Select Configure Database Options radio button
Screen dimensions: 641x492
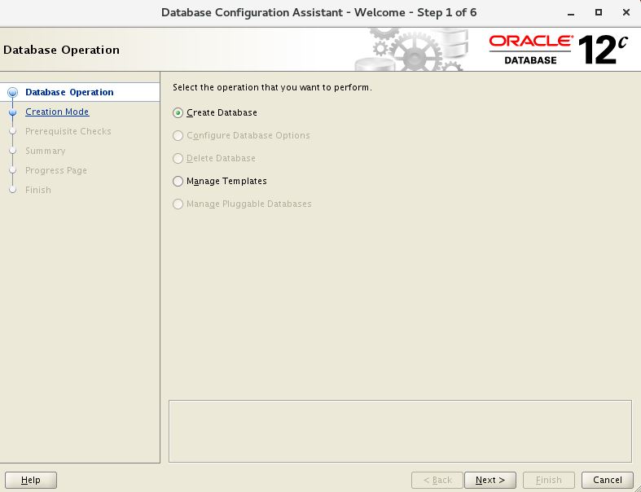[x=178, y=136]
